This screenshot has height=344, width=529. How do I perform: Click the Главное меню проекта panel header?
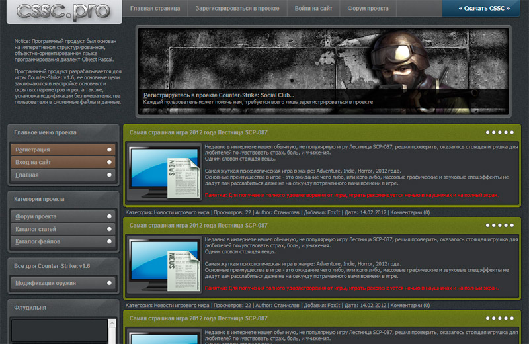(x=63, y=132)
